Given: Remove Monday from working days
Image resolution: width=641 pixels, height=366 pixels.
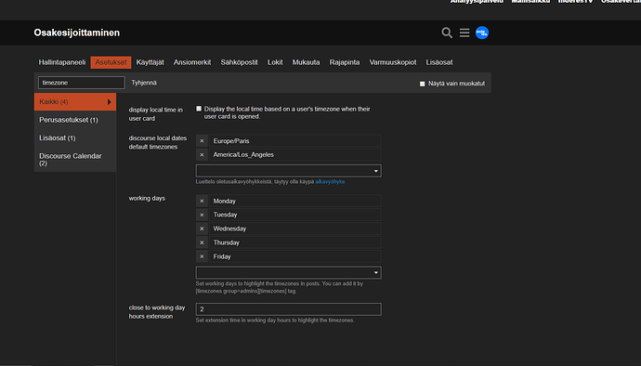Looking at the screenshot, I should click(x=202, y=202).
